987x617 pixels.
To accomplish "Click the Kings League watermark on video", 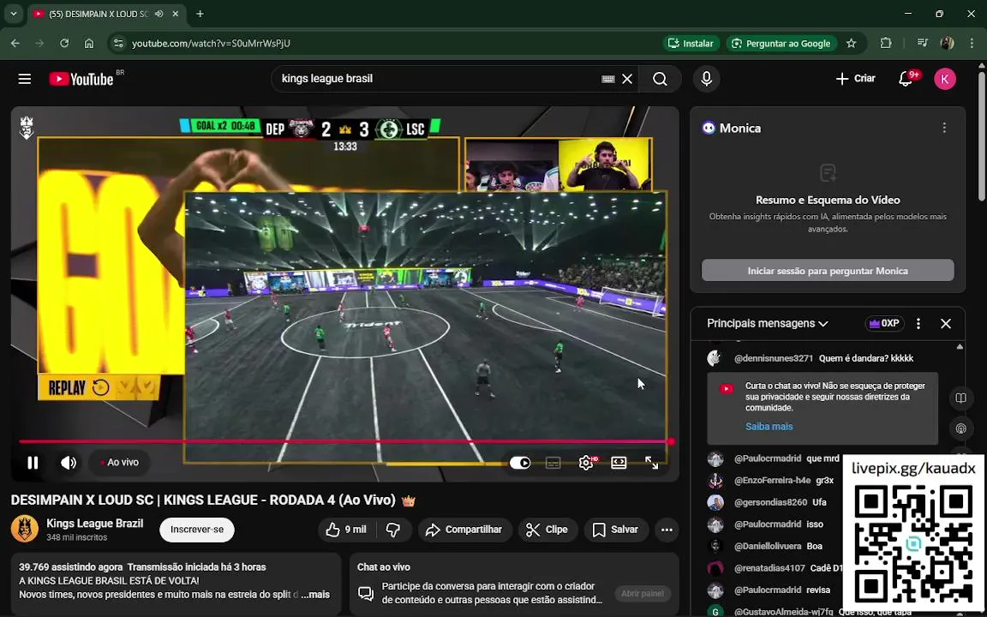I will [x=27, y=127].
